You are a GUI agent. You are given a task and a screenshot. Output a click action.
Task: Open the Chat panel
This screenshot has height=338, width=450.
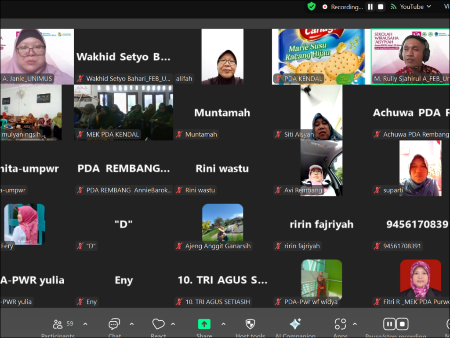pos(114,325)
